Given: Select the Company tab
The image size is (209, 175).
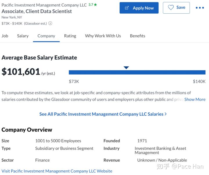Looking at the screenshot, I should (x=46, y=36).
